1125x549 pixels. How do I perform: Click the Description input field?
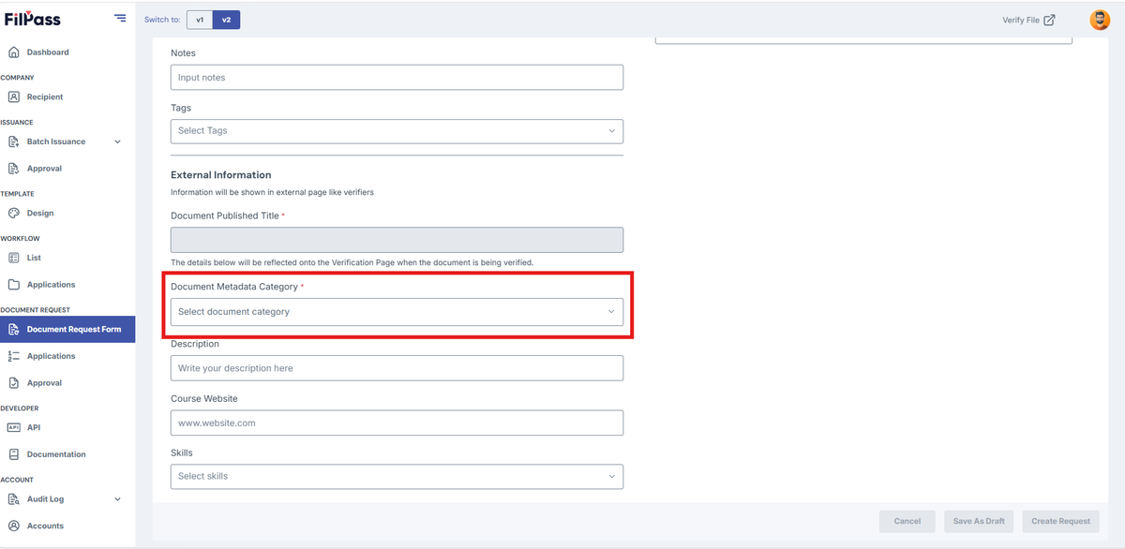[397, 368]
